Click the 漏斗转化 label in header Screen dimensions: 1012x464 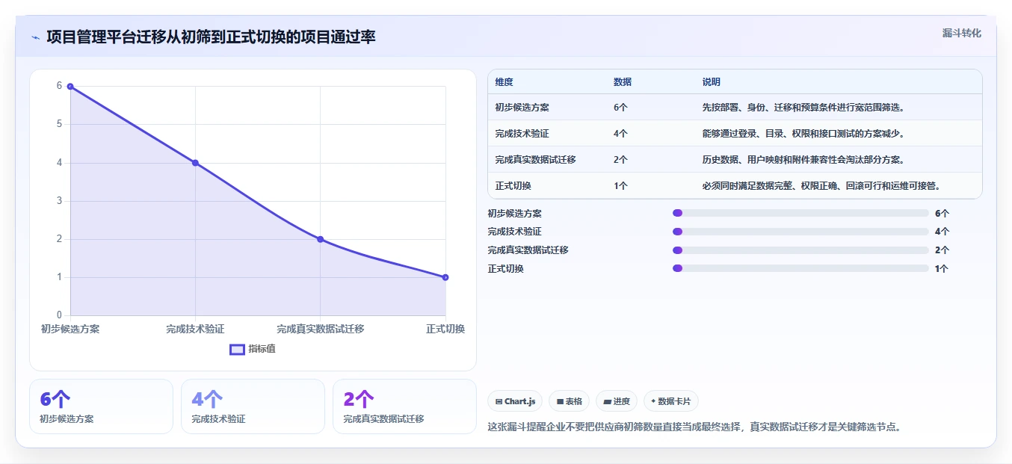pos(961,33)
